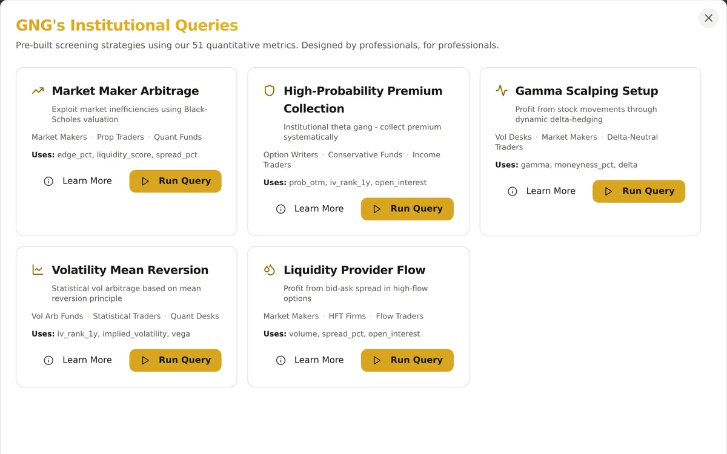Open Learn More for Gamma Scalping Setup
Viewport: 727px width, 454px height.
click(541, 191)
